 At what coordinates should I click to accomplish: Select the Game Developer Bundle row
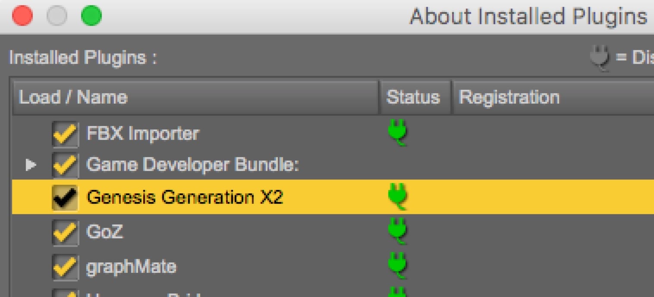coord(193,165)
